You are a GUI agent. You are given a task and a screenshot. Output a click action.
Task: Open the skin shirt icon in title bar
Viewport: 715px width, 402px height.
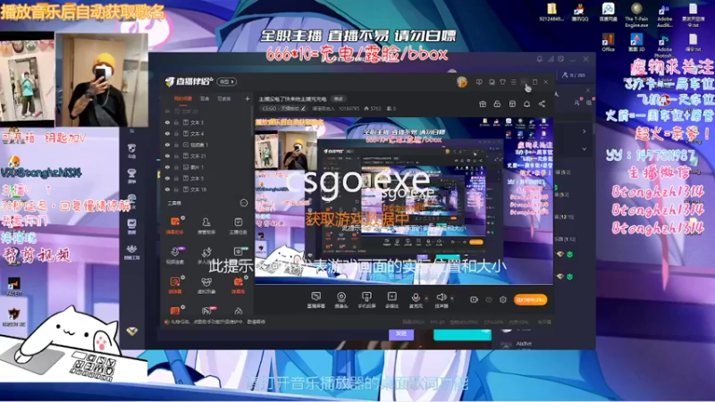click(502, 82)
